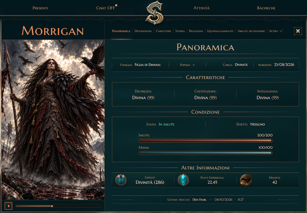The width and height of the screenshot is (307, 213).
Task: Close the Morrigan character sheet
Action: tap(298, 31)
